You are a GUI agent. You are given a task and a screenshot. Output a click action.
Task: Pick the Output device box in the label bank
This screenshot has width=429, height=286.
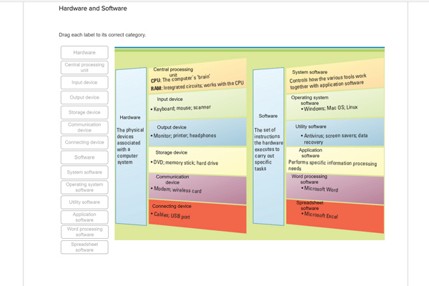[84, 97]
